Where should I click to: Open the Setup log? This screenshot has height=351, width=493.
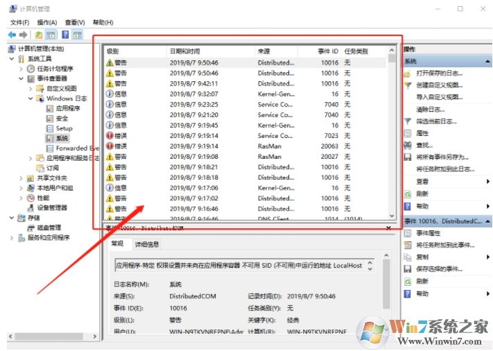[x=64, y=128]
